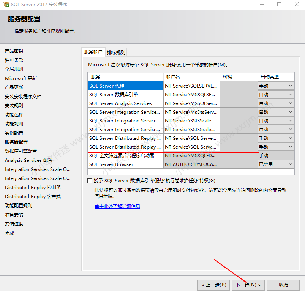Click account name NT Service\MsDtsServ... cell

(192, 112)
